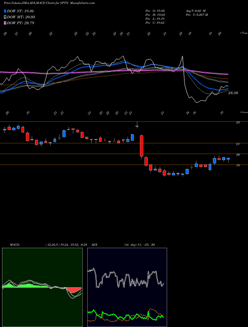248x327 pixels.
Task: Open the dark blue ADX indicator panel
Action: [127, 287]
